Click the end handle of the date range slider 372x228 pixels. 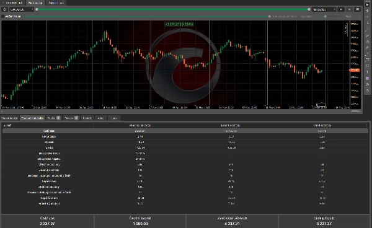pyautogui.click(x=309, y=9)
